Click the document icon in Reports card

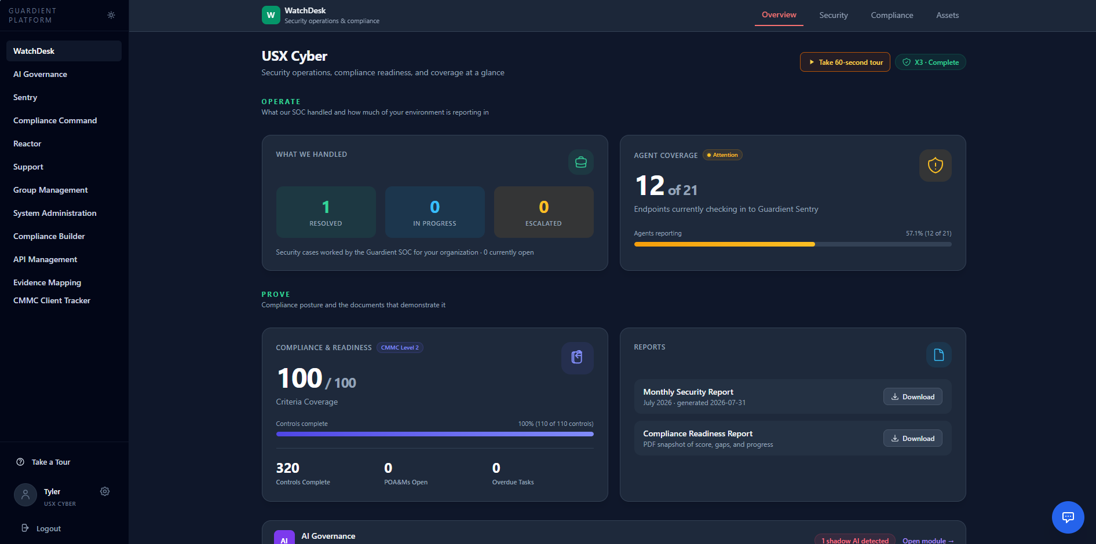[x=938, y=355]
